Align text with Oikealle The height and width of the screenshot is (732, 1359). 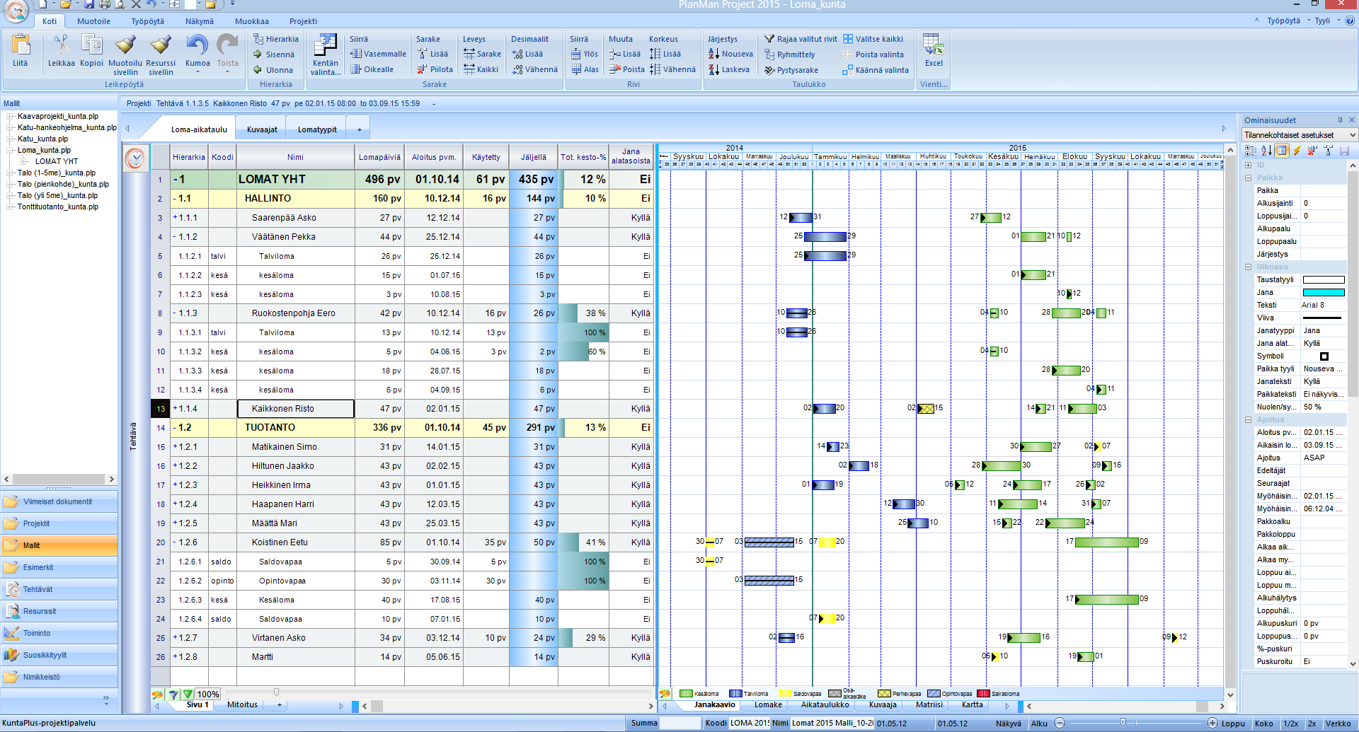click(x=372, y=69)
